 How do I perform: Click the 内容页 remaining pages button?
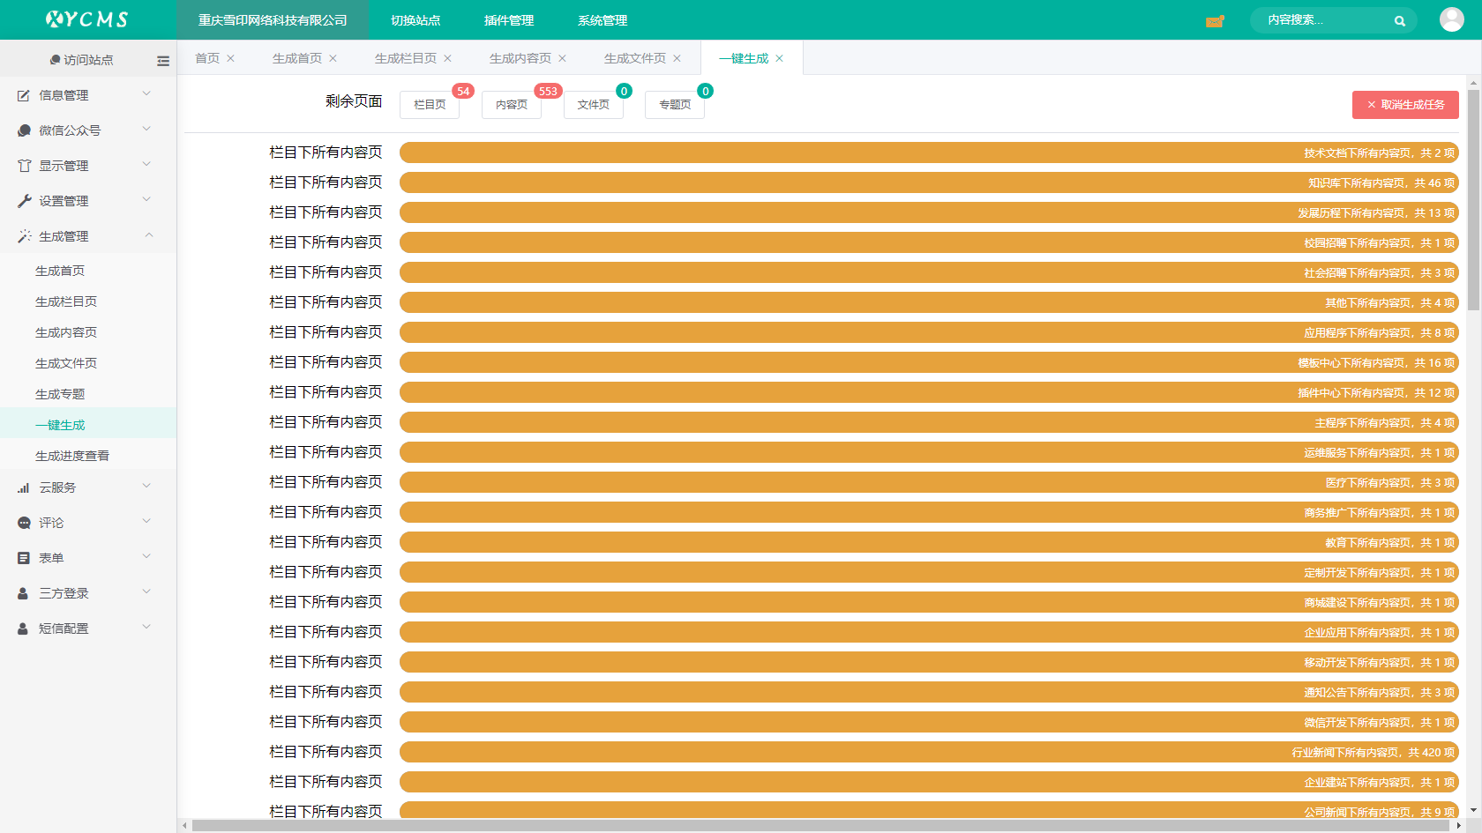(x=512, y=105)
